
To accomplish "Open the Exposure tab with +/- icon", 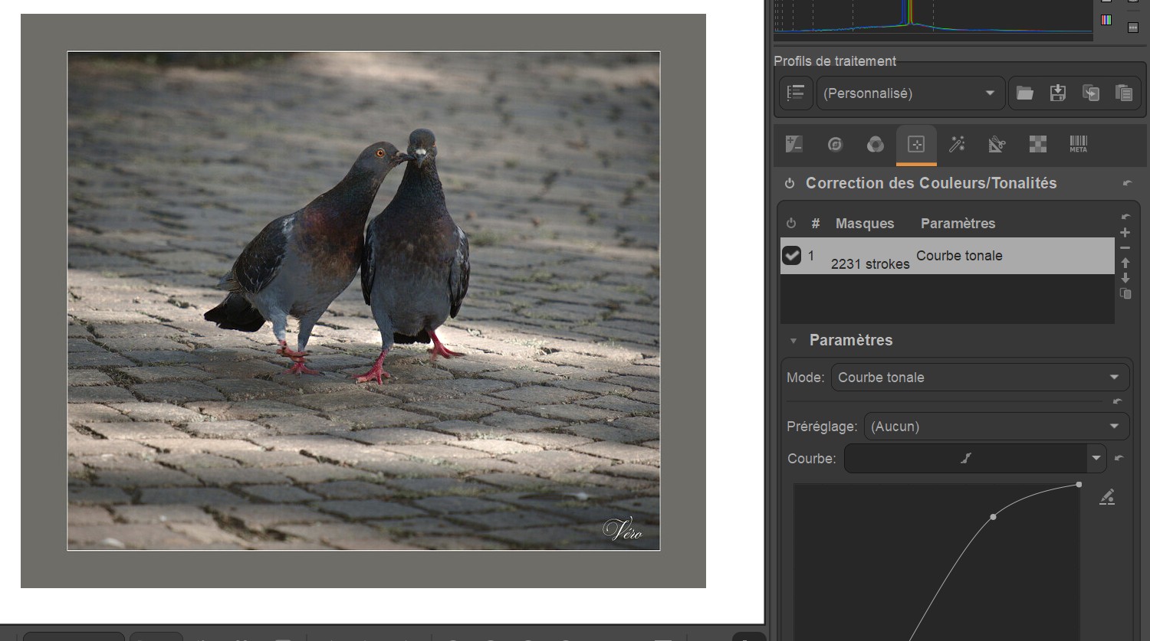I will [794, 144].
